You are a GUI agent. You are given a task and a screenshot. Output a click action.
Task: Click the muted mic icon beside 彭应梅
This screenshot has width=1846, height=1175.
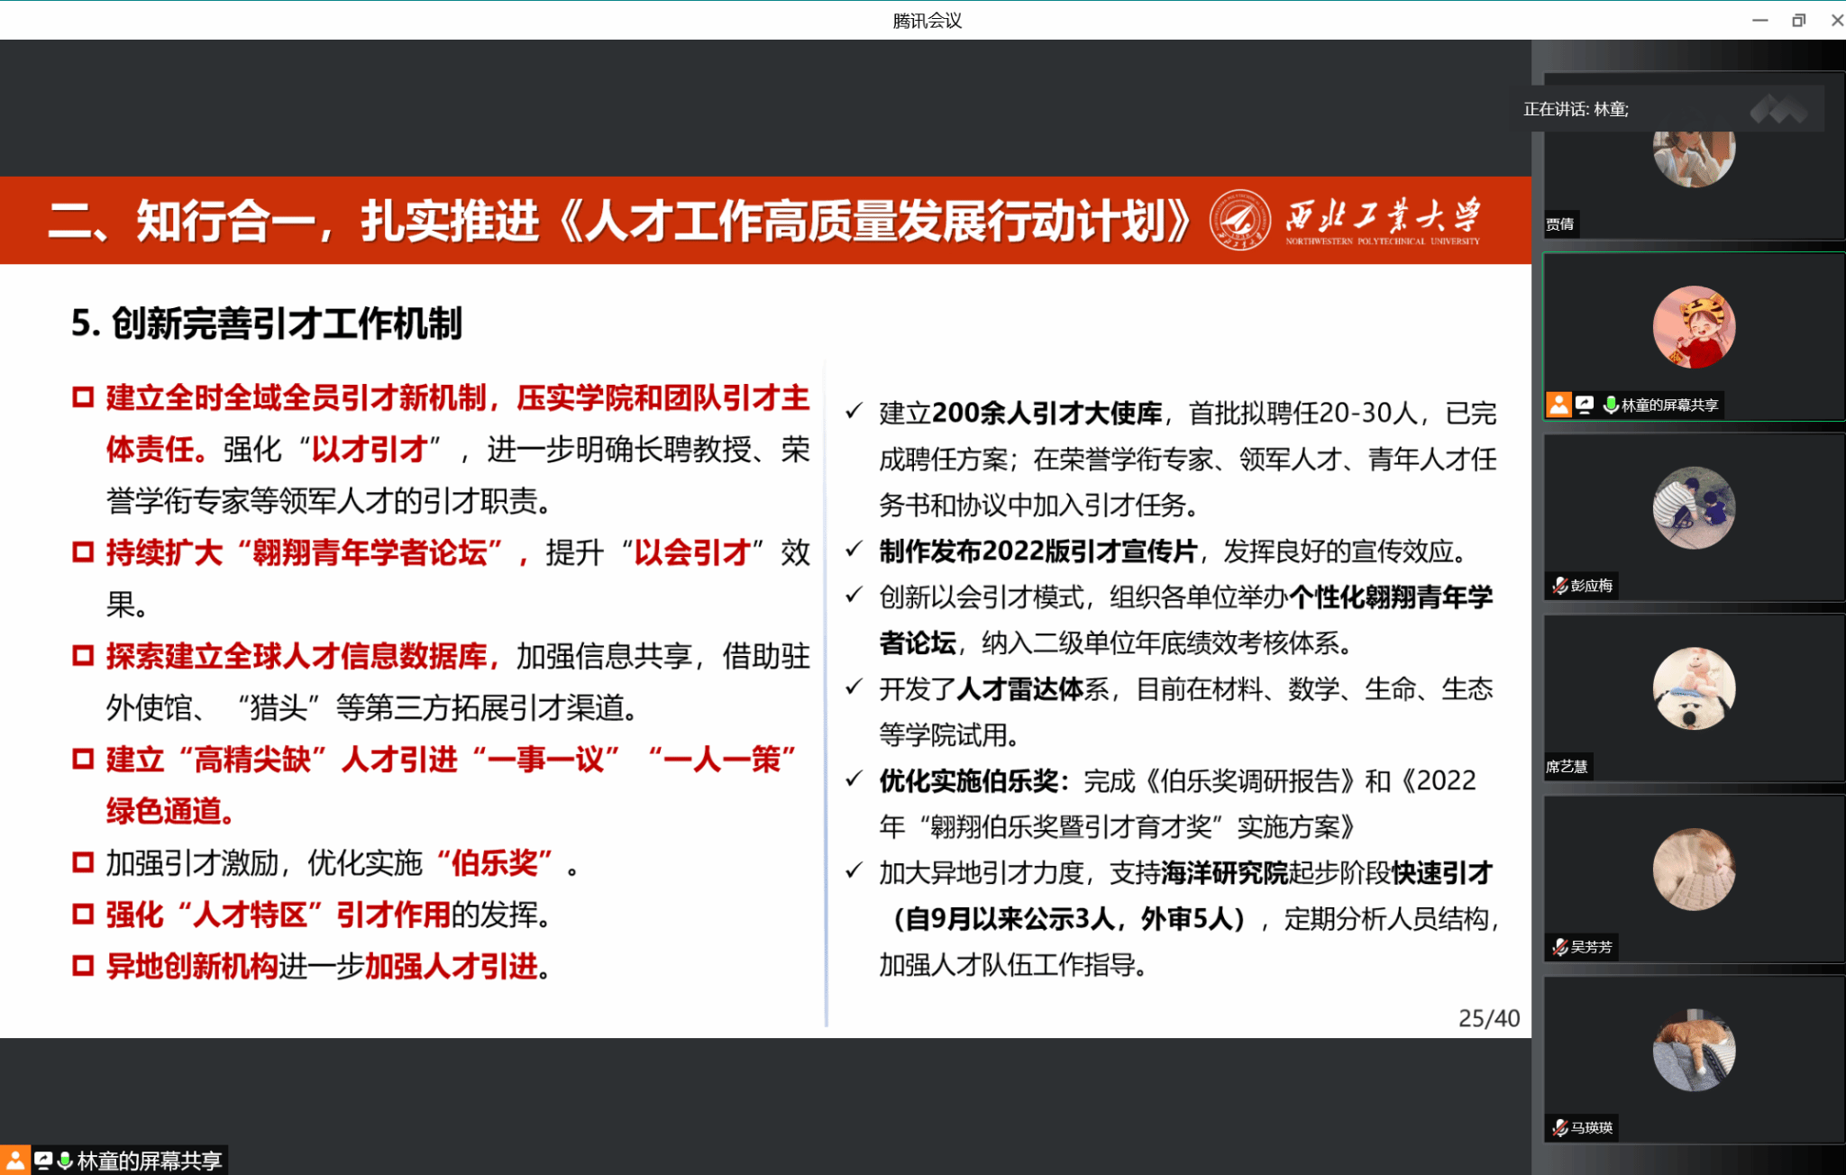(x=1559, y=586)
